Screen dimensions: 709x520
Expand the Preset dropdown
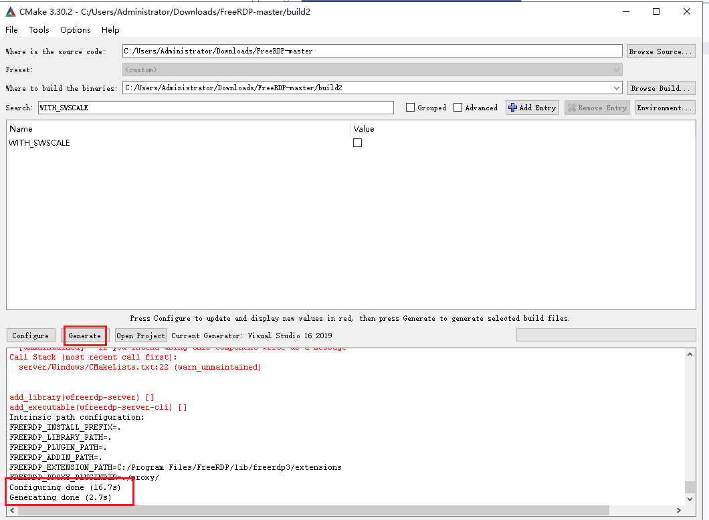pos(616,70)
